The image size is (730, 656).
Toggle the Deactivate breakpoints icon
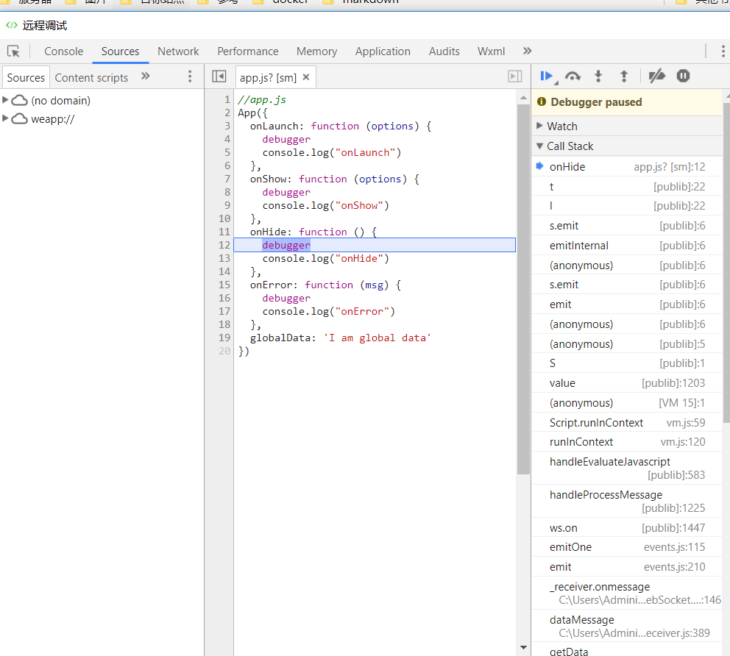click(x=657, y=76)
